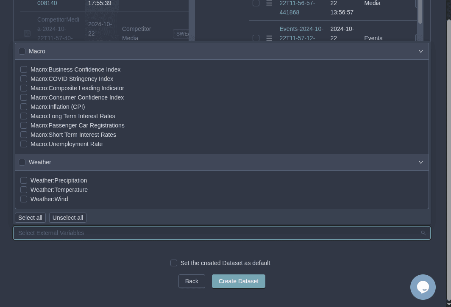
Task: Check the Macro section header checkbox
Action: pyautogui.click(x=22, y=51)
